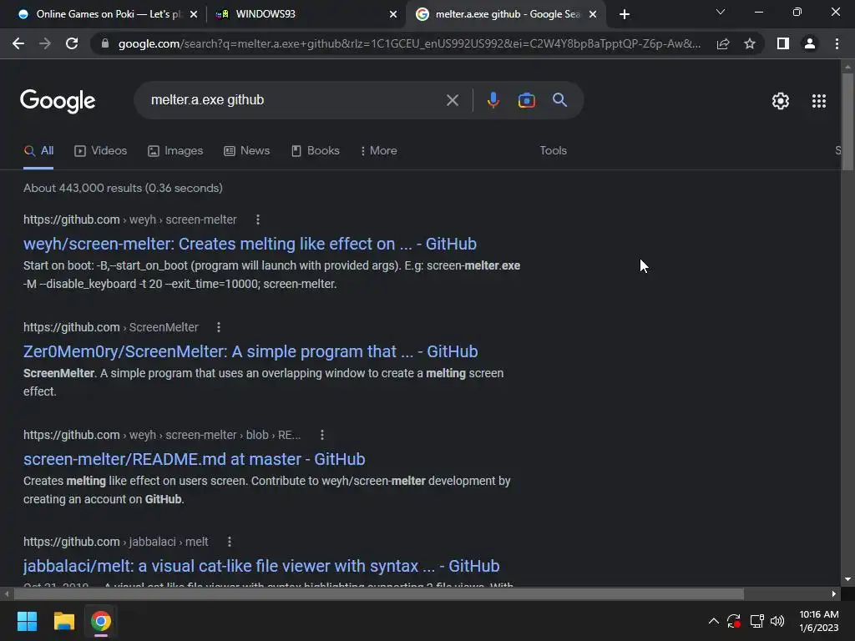855x641 pixels.
Task: Bookmark this tab with the star icon
Action: click(x=750, y=43)
